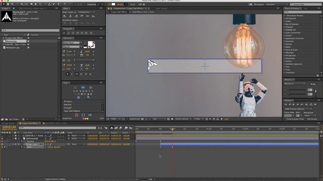
Task: Select the Rectangle shape tool
Action: 31,4
